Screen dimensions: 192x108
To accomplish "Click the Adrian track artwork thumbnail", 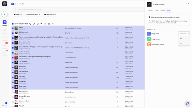I will [16, 28].
